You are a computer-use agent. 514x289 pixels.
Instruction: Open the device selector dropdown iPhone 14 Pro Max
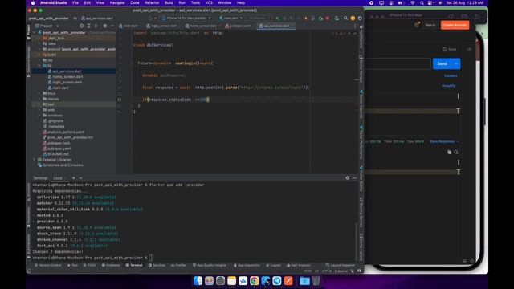click(186, 18)
